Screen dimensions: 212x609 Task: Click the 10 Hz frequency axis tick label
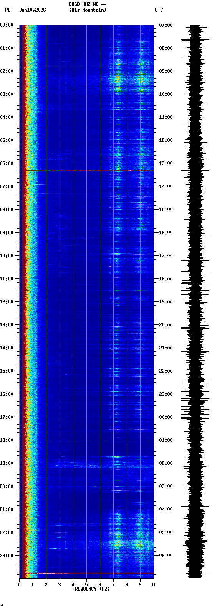coord(154,585)
